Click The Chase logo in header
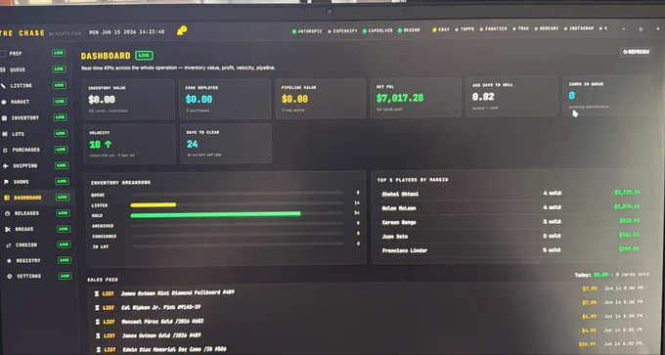This screenshot has width=665, height=355. click(22, 33)
